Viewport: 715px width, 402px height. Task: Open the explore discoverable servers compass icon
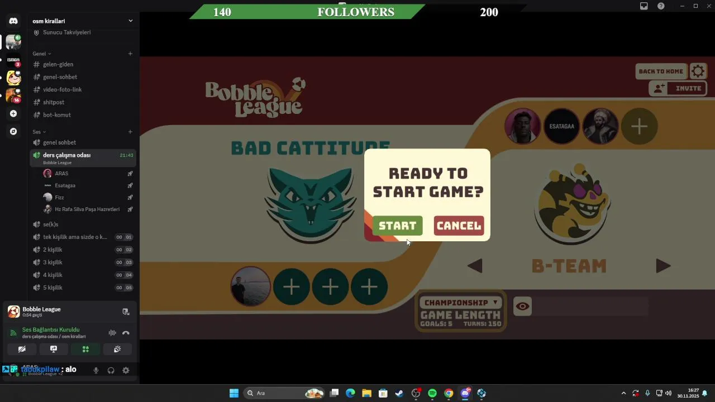[13, 131]
